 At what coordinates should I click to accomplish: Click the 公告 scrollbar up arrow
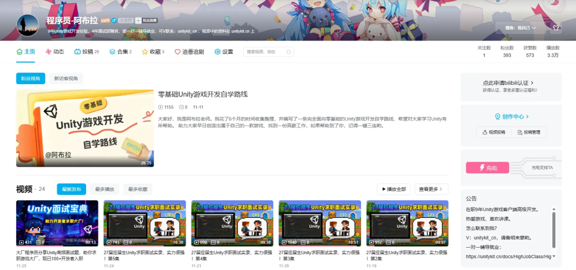pyautogui.click(x=553, y=209)
